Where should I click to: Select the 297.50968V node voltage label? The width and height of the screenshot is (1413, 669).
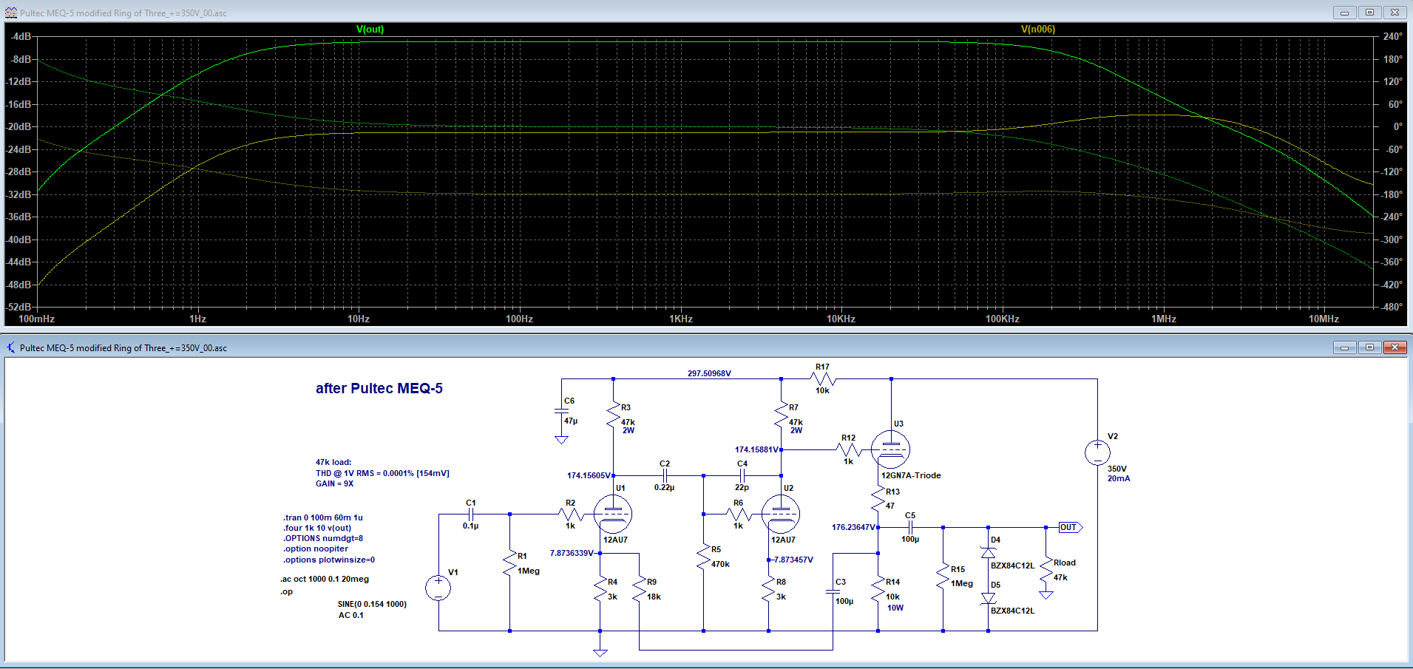pyautogui.click(x=709, y=373)
